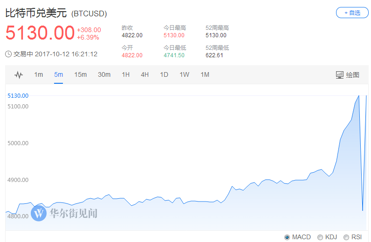The width and height of the screenshot is (371, 242).
Task: Click the 华尔街见闻 watermark logo
Action: [x=39, y=213]
